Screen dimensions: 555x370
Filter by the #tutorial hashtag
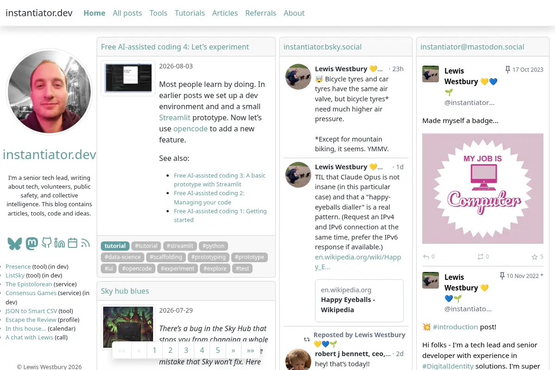[146, 246]
